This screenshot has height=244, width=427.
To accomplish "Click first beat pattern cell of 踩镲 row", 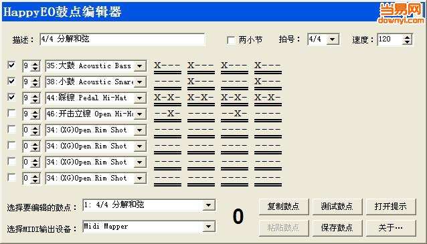I will pyautogui.click(x=167, y=99).
